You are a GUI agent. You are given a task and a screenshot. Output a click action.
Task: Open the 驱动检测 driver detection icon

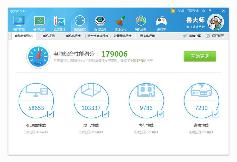pyautogui.click(x=100, y=23)
